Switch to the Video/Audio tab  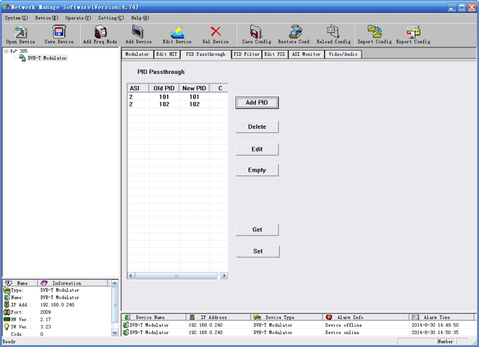(343, 54)
